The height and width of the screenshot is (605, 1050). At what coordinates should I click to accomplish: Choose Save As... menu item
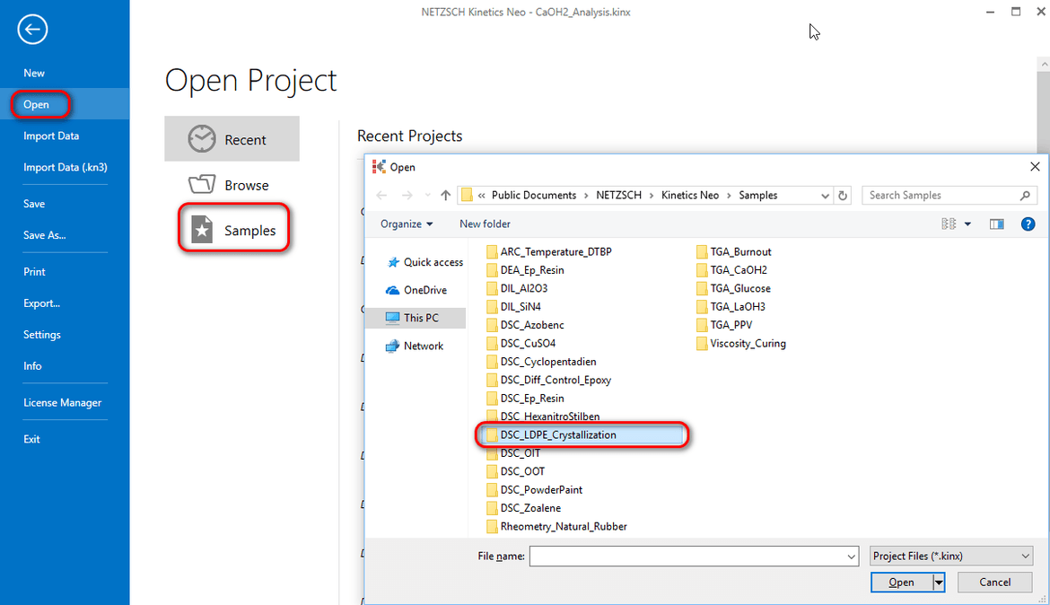44,235
